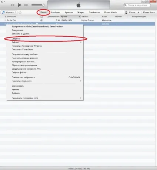Open the window menu icon at top-left
The image size is (157, 170).
(x=3, y=1)
